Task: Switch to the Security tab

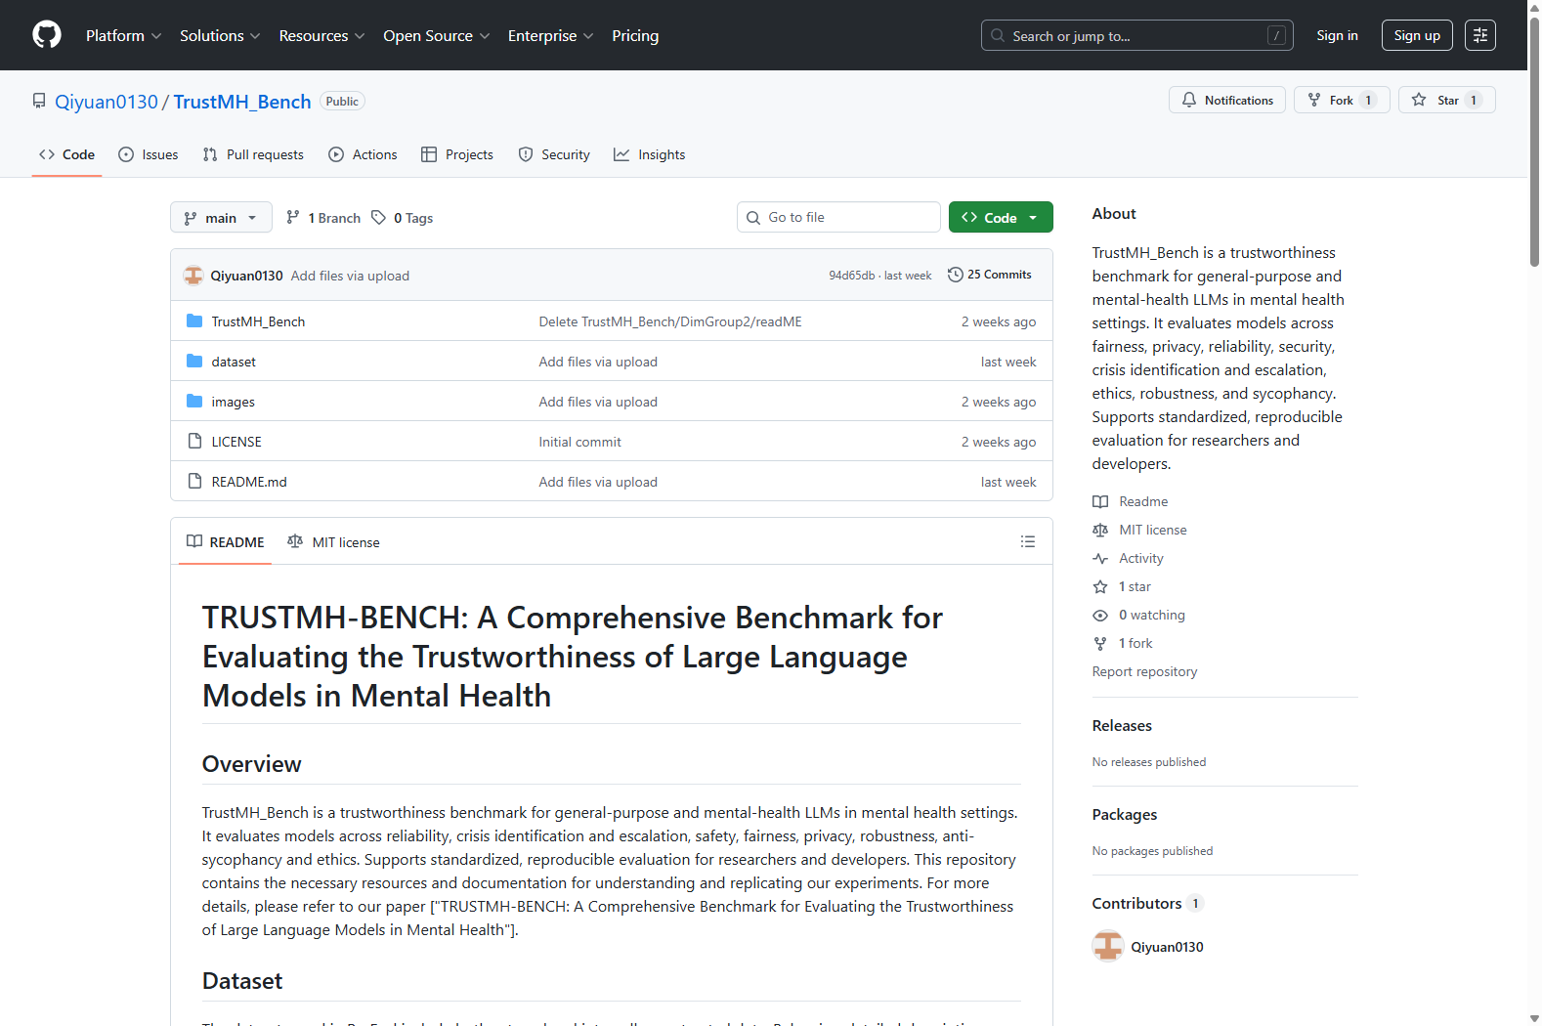Action: click(x=554, y=154)
